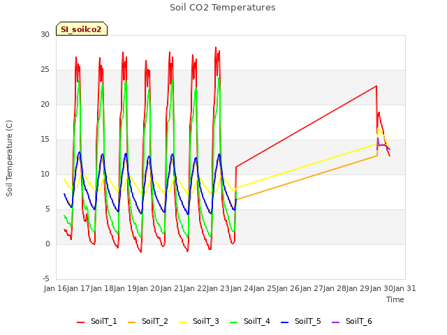
Task: Click the Time axis label
Action: click(395, 299)
